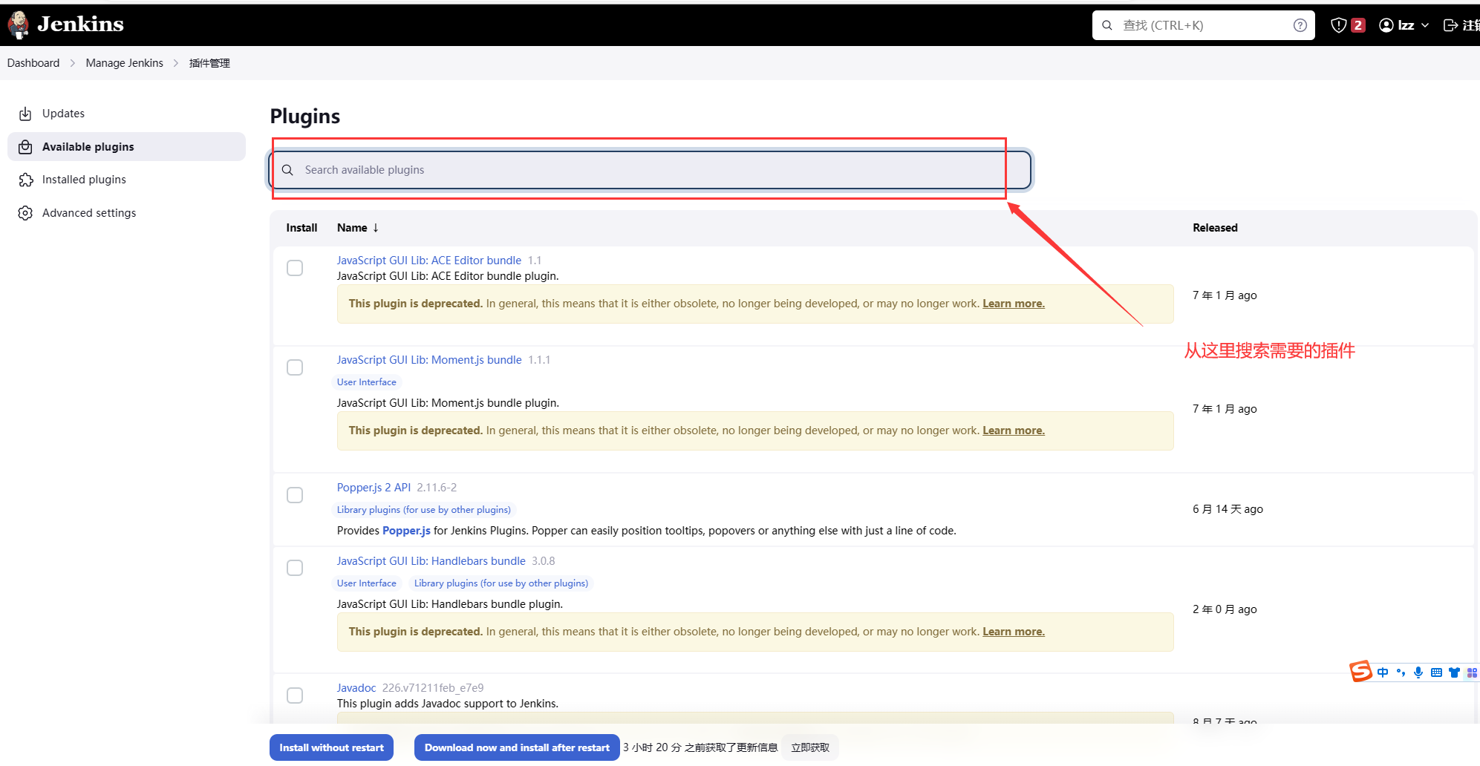The height and width of the screenshot is (766, 1480).
Task: Open the Available plugins section
Action: click(88, 146)
